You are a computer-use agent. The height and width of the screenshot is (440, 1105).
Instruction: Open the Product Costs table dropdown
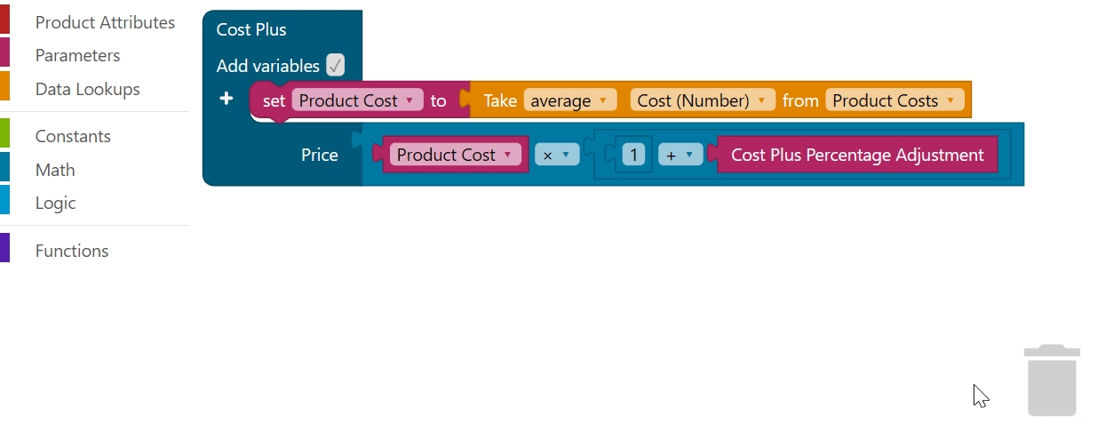[894, 100]
